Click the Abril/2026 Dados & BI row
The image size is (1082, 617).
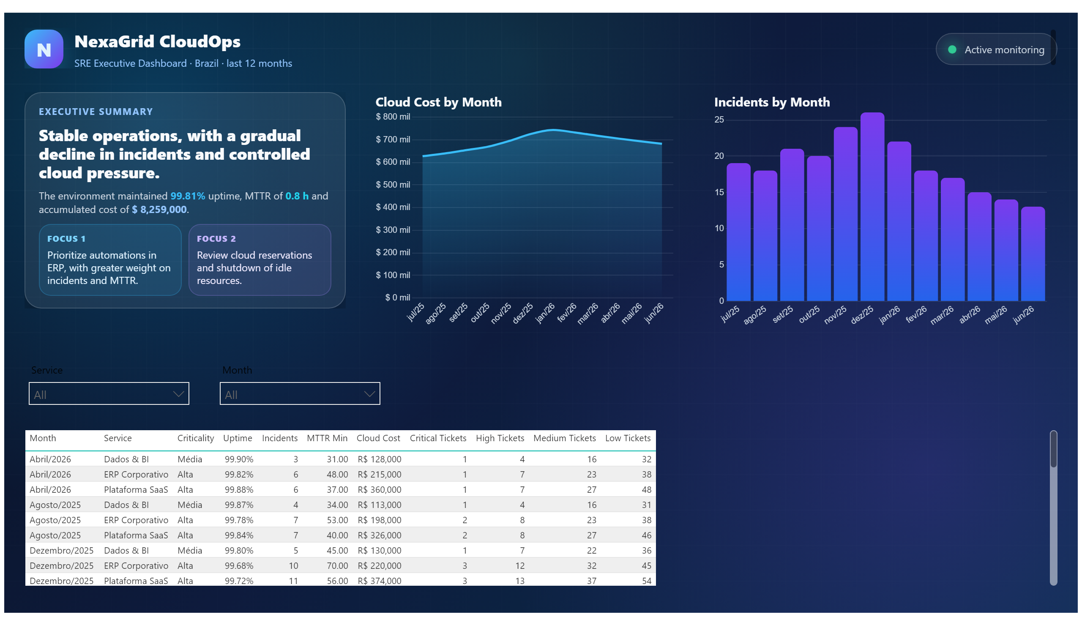(x=340, y=459)
